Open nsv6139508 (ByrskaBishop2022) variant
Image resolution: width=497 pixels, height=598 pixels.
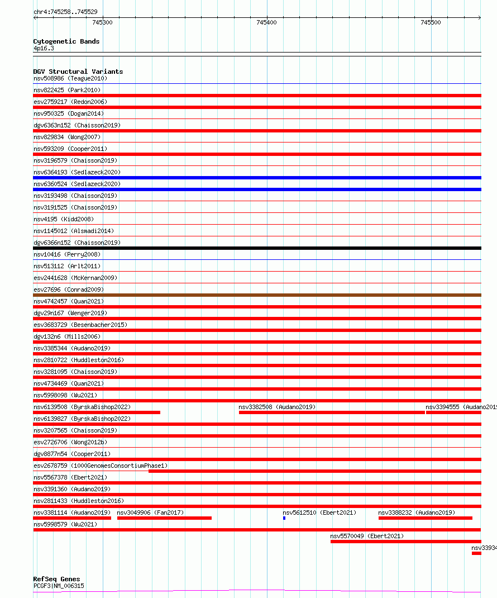(82, 407)
